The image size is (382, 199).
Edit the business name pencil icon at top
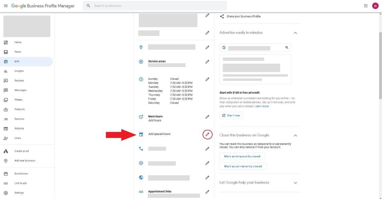[x=207, y=15]
